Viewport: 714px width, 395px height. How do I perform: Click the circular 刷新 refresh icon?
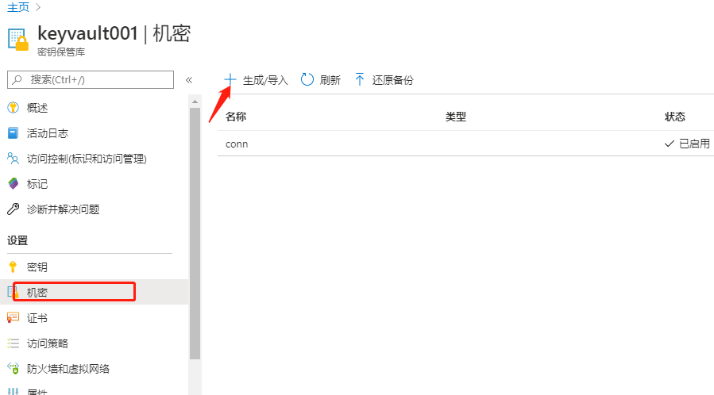(x=307, y=79)
